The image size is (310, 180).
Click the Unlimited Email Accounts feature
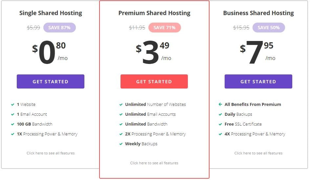(150, 114)
